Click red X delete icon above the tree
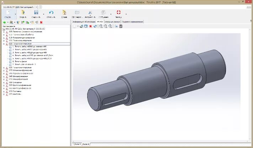The height and width of the screenshot is (148, 253). click(41, 22)
